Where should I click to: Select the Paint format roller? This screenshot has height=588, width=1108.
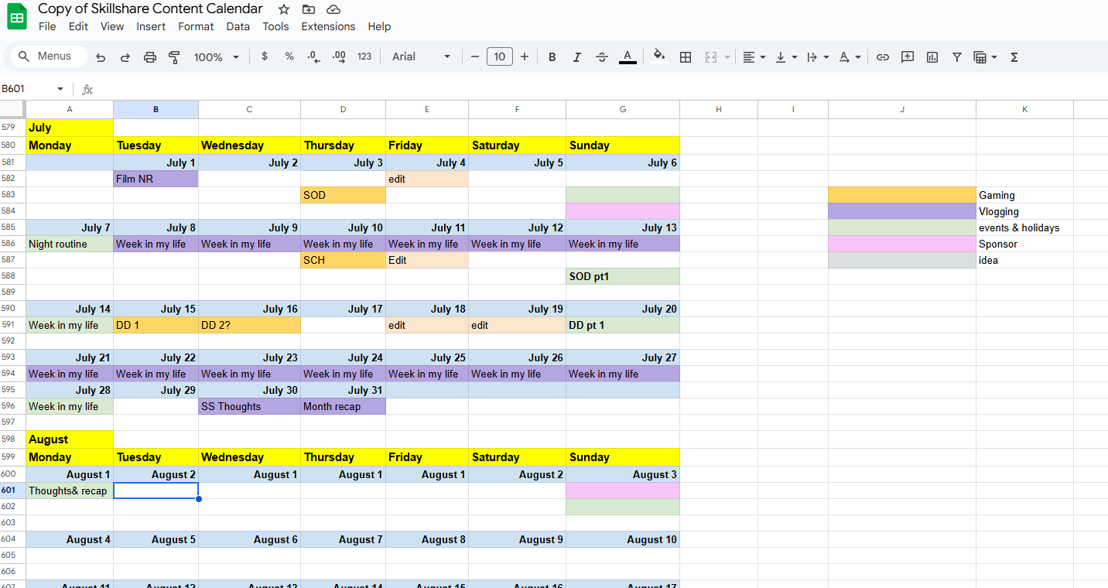tap(174, 57)
